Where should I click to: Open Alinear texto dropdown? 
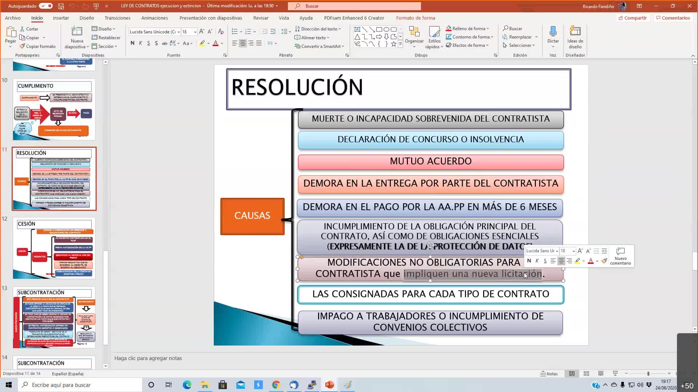coord(312,37)
